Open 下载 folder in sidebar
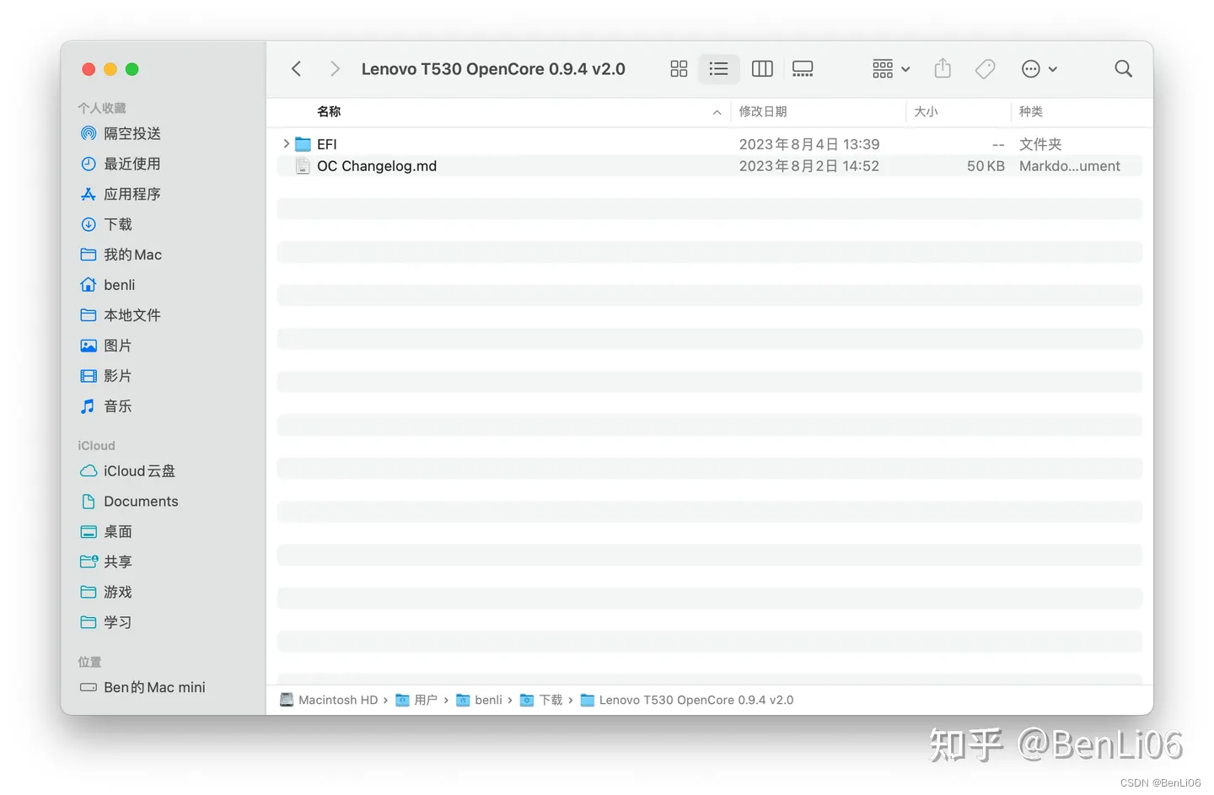Image resolution: width=1214 pixels, height=795 pixels. coord(106,224)
